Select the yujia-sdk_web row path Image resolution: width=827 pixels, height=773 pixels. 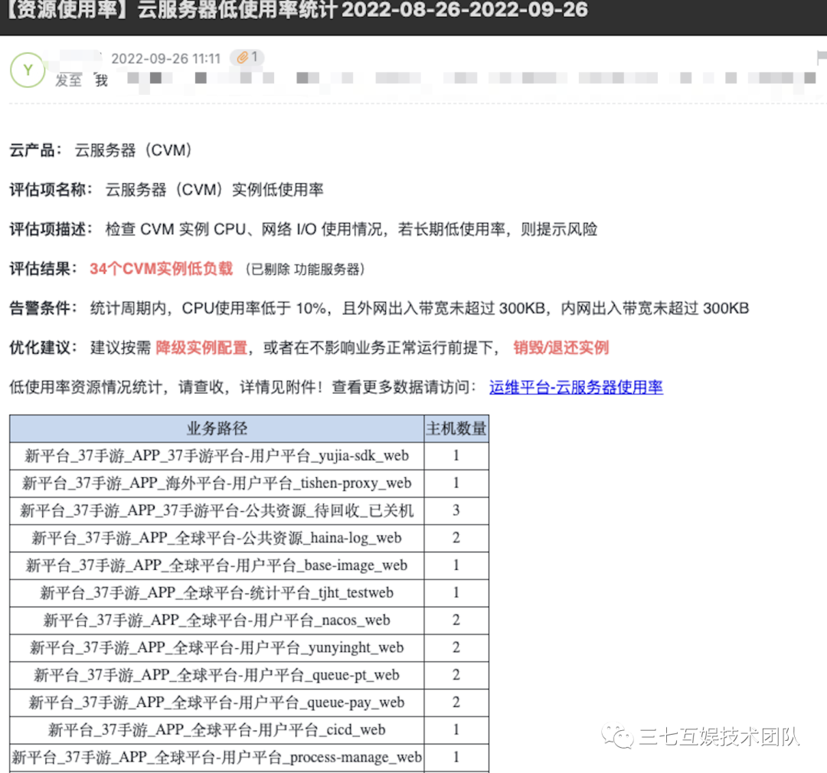[217, 456]
